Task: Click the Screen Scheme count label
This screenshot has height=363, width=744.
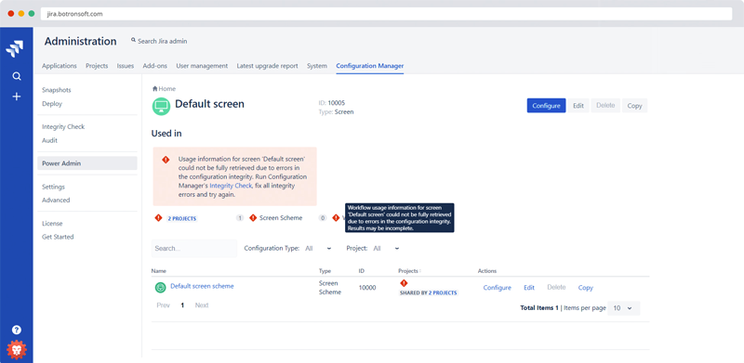Action: 281,218
